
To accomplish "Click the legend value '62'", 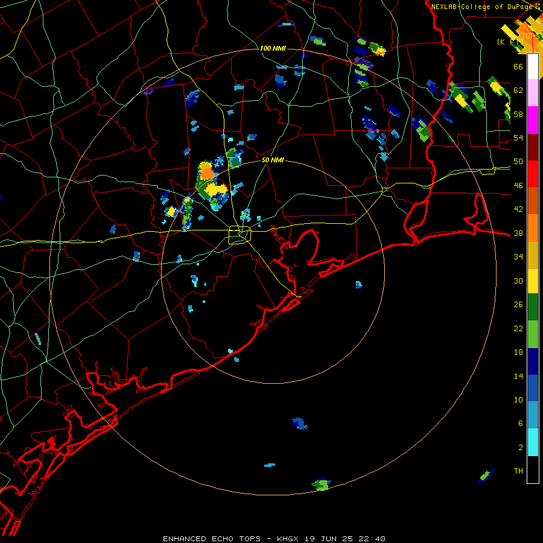I will (x=518, y=91).
